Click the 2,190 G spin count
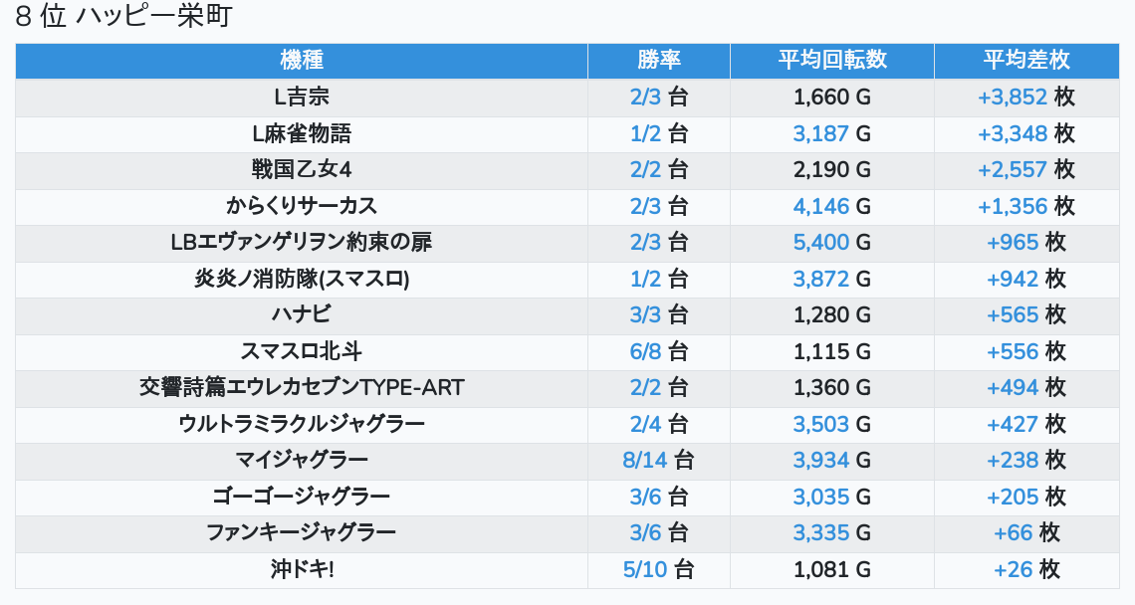The image size is (1135, 605). tap(832, 169)
